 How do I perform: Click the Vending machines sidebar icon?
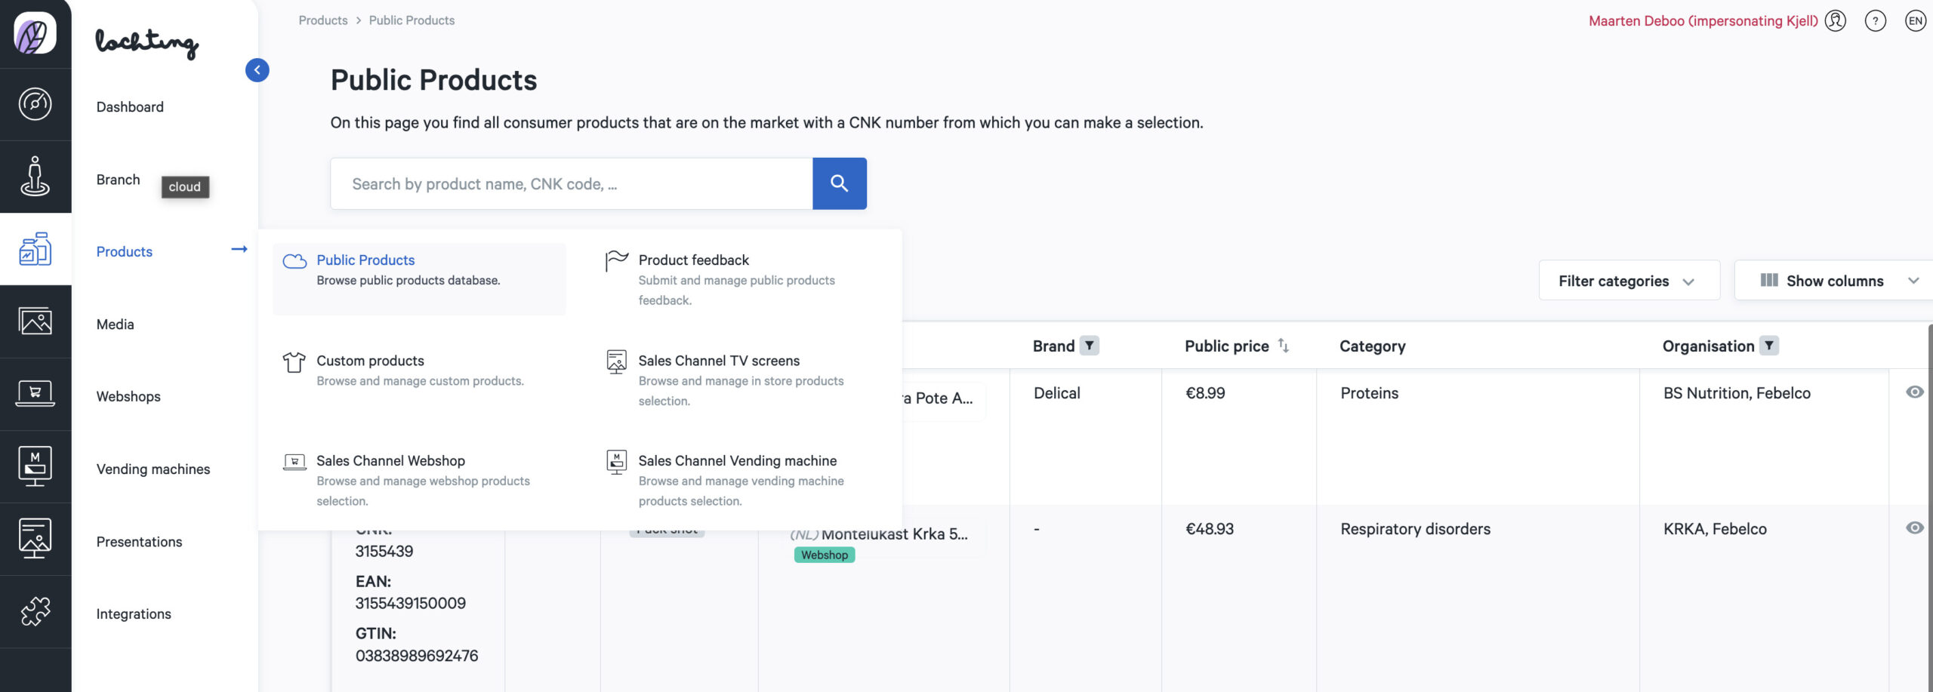click(35, 466)
